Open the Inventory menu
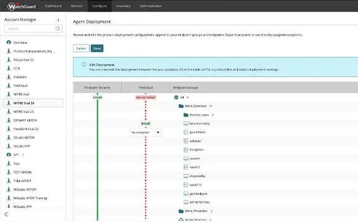Screen dimensions: 358x222 coord(123,6)
